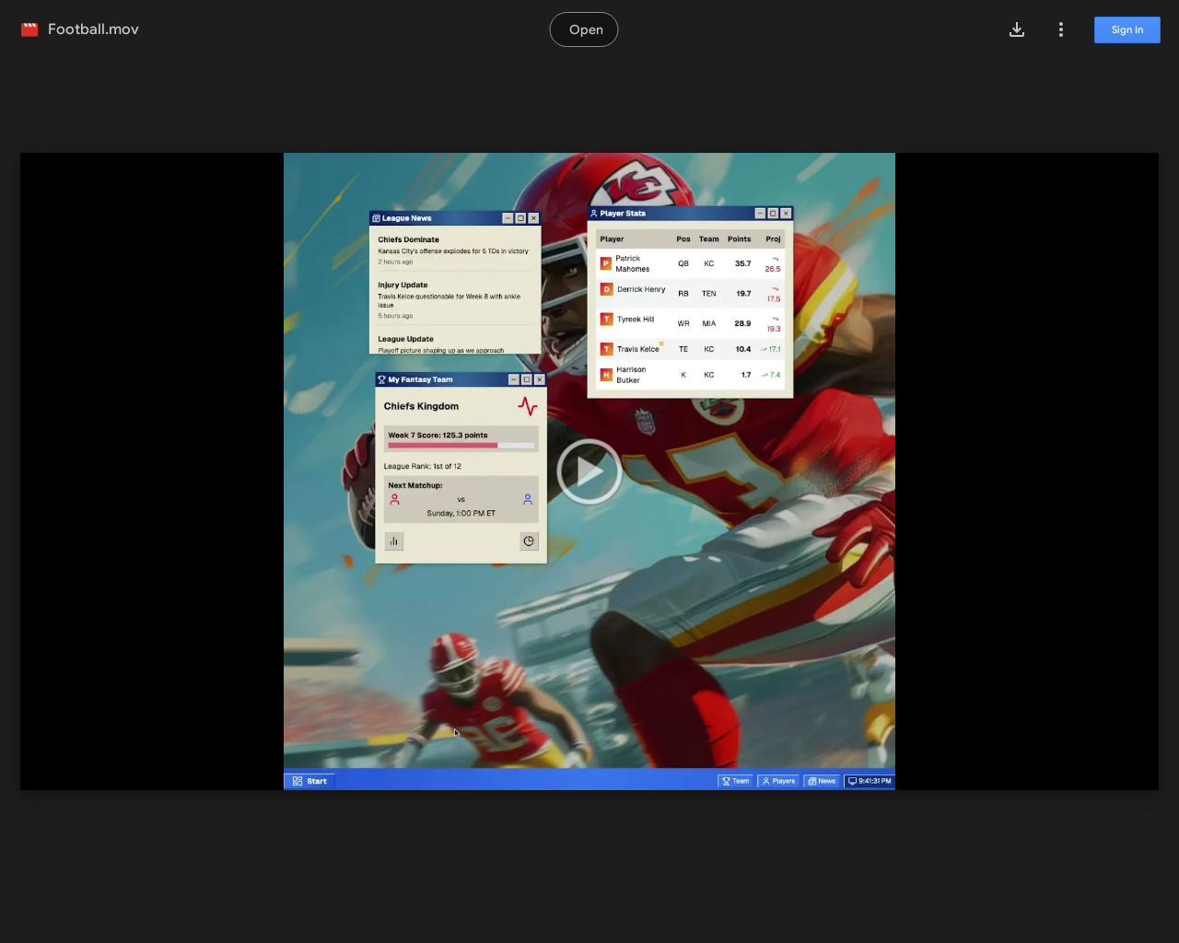Click the trophy icon in My Fantasy Team title bar
Viewport: 1179px width, 943px height.
(381, 379)
